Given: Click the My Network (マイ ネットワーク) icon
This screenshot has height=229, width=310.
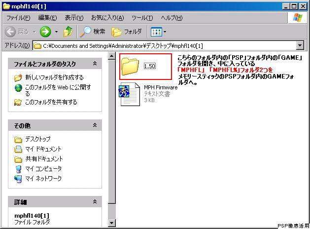Looking at the screenshot, I should 18,179.
